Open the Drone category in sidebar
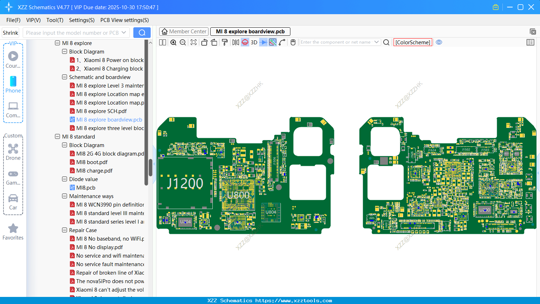540x304 pixels. coord(13,152)
